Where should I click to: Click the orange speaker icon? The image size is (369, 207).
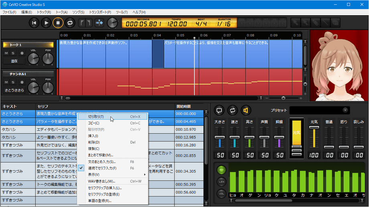click(245, 110)
